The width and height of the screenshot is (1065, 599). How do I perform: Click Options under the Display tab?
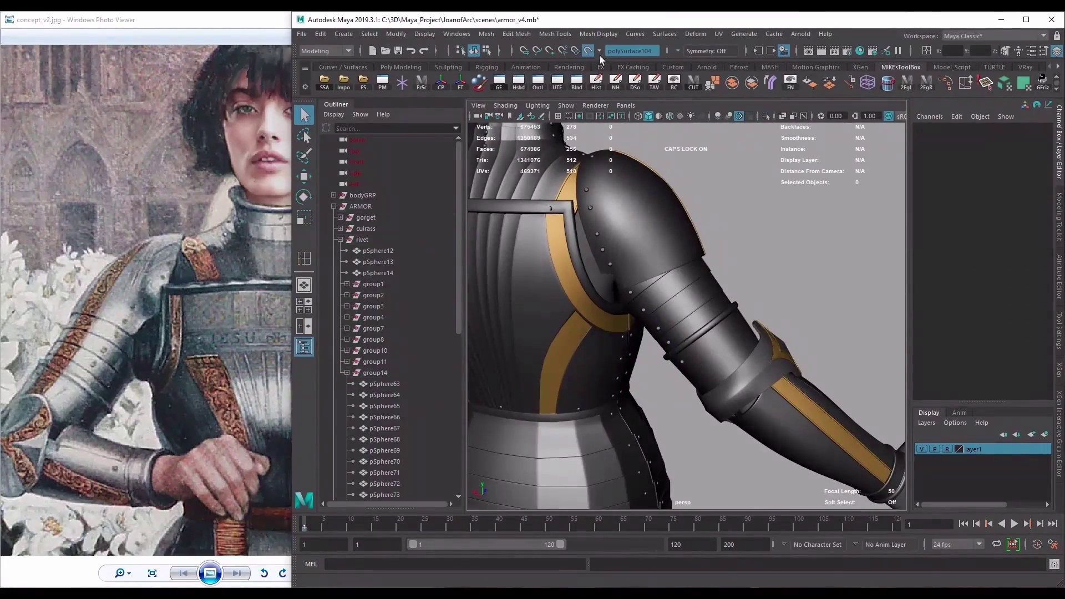(x=955, y=423)
